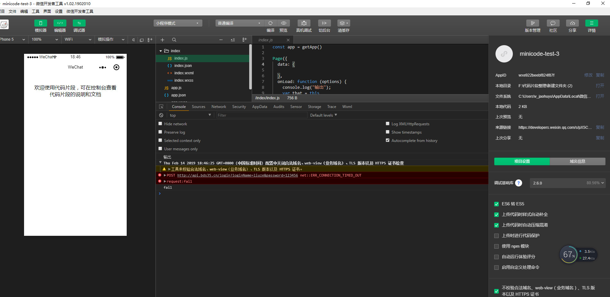The height and width of the screenshot is (297, 610).
Task: Close the index.js editor tab
Action: pos(288,40)
